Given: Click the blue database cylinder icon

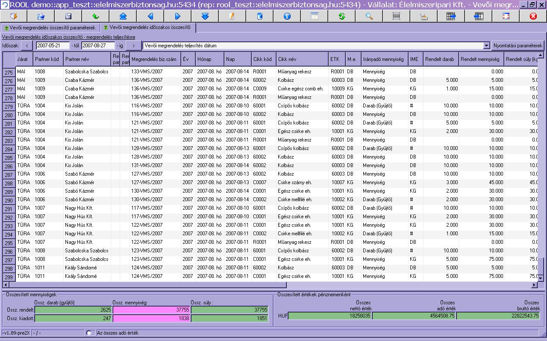Looking at the screenshot, I should point(259,16).
